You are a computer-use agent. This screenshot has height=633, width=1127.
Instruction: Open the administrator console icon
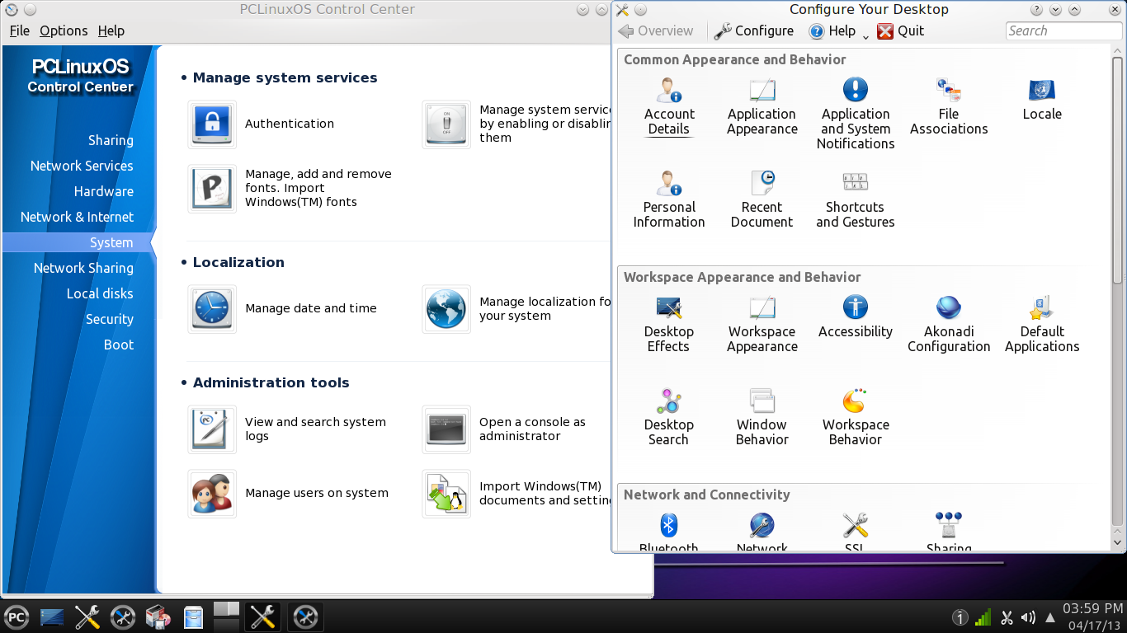click(x=446, y=429)
